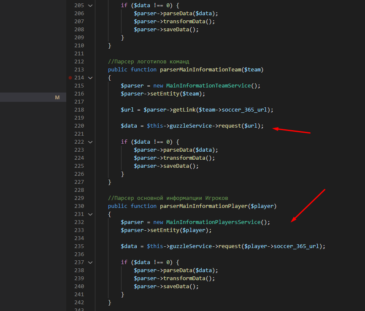The width and height of the screenshot is (365, 311).
Task: Click the MainInformationTeamService class name
Action: point(208,86)
